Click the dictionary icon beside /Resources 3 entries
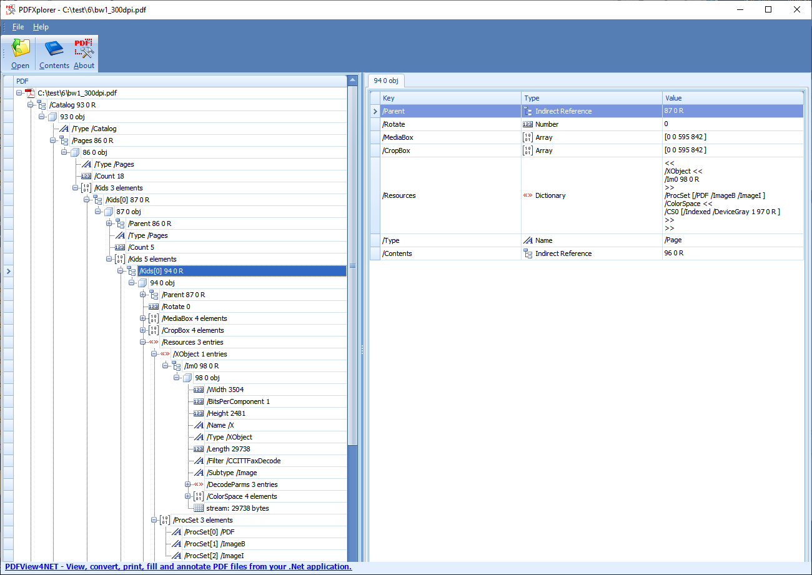 coord(154,342)
